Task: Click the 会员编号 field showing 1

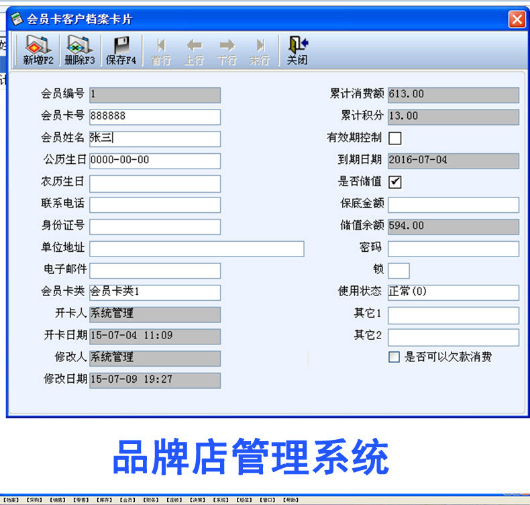Action: tap(155, 95)
